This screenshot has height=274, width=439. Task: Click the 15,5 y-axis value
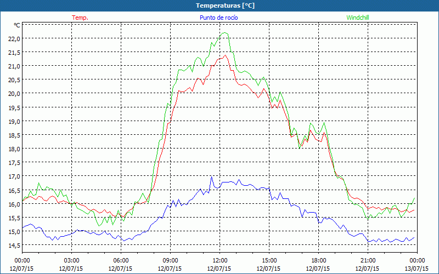[14, 218]
